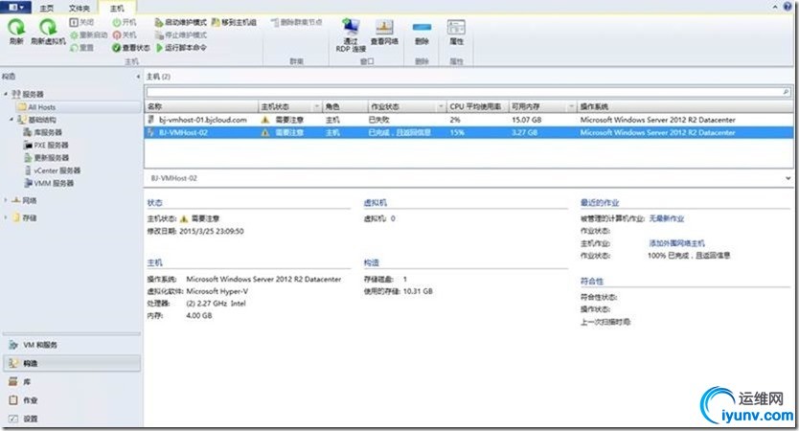Click the 无最新作业 link

pos(667,218)
